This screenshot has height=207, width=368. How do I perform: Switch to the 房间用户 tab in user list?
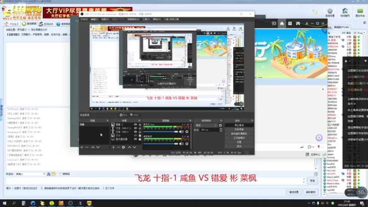(341, 27)
